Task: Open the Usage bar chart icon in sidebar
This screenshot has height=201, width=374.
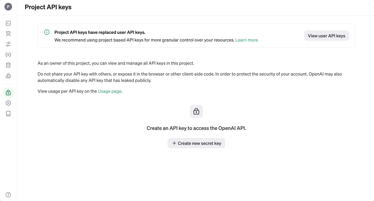Action: click(8, 76)
